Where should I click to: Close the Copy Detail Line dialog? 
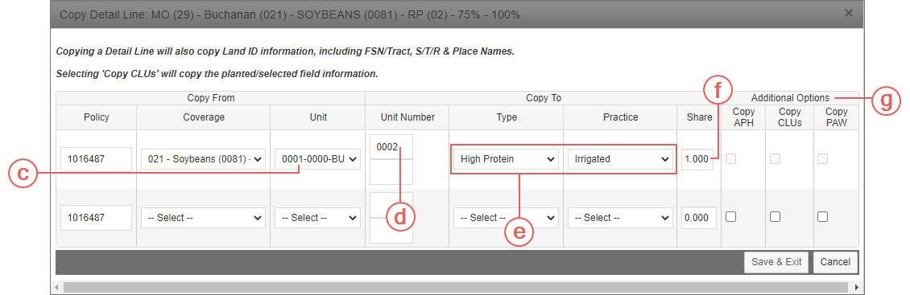click(x=848, y=13)
